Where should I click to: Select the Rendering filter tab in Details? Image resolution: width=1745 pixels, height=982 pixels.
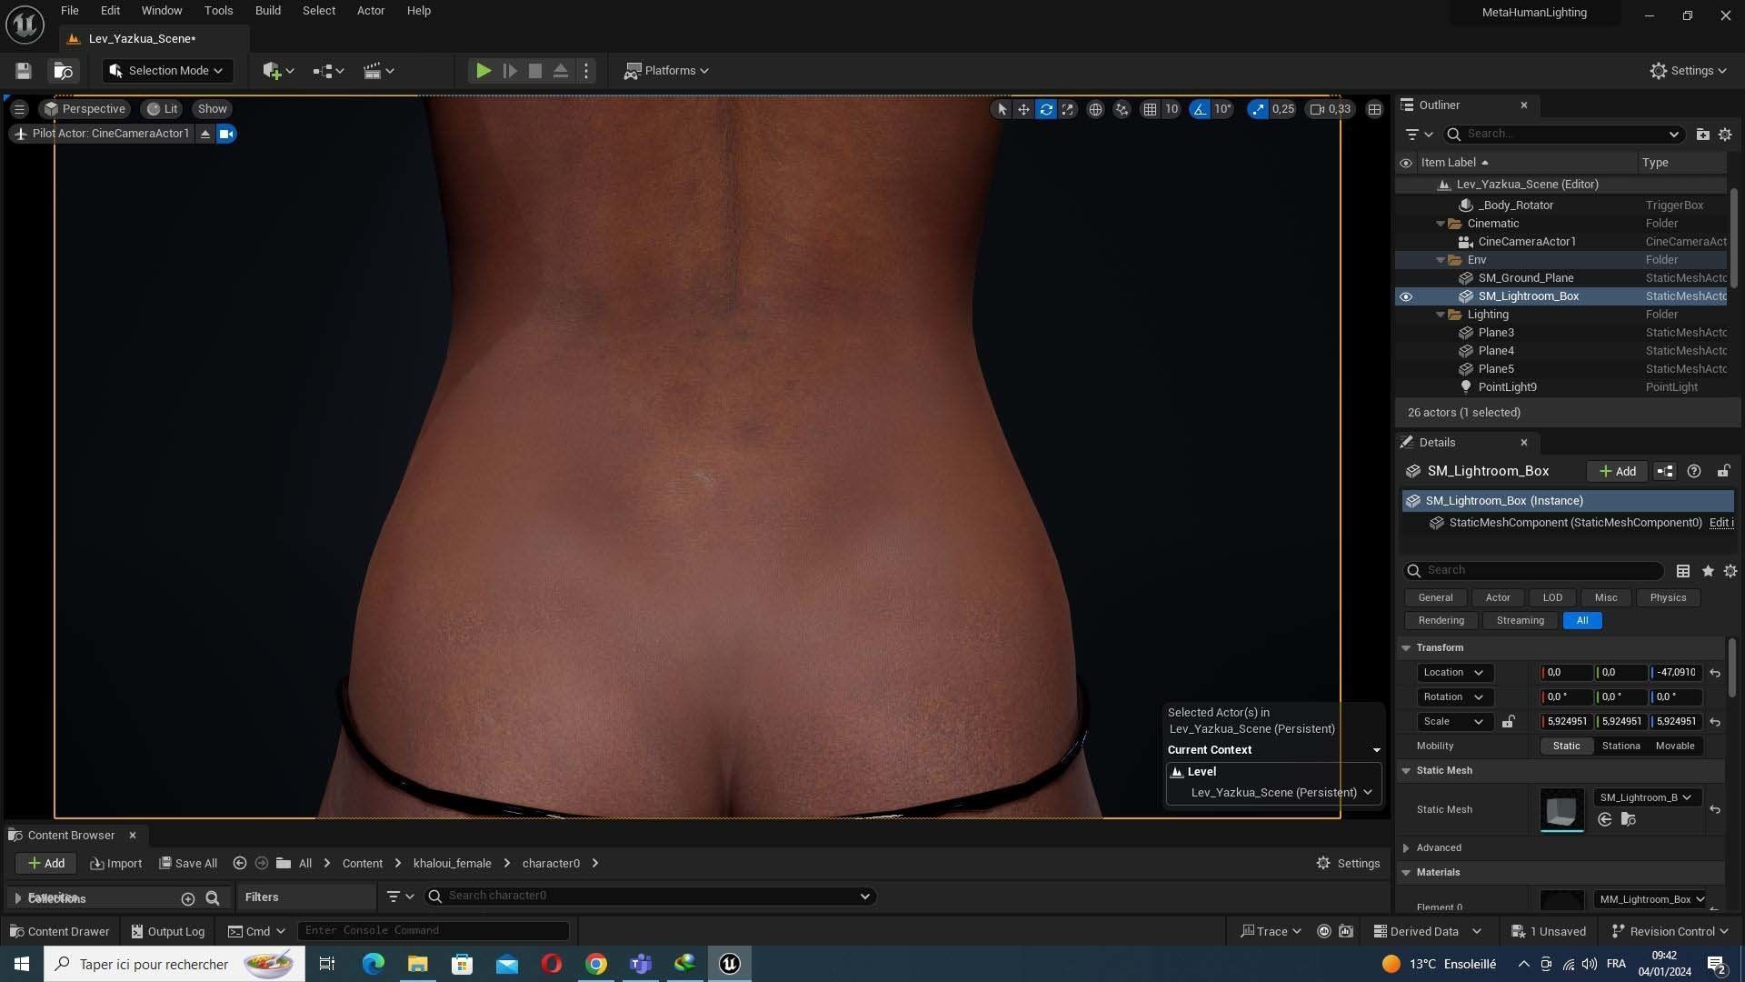(x=1441, y=620)
